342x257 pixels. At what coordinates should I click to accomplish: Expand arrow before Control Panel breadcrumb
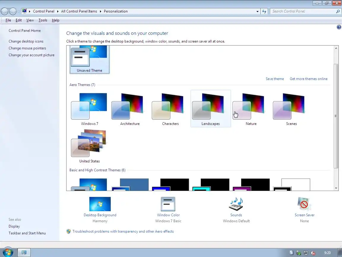click(x=30, y=11)
